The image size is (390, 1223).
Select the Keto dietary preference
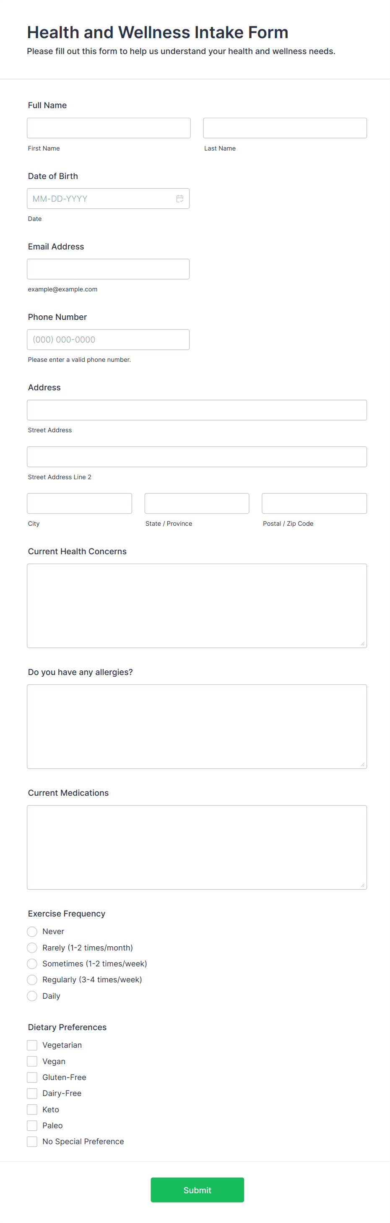pos(32,1109)
